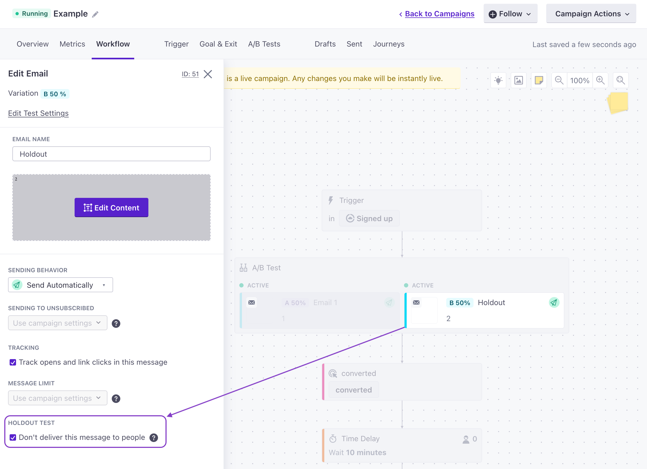Click the Edit Content button
The width and height of the screenshot is (647, 469).
click(111, 208)
